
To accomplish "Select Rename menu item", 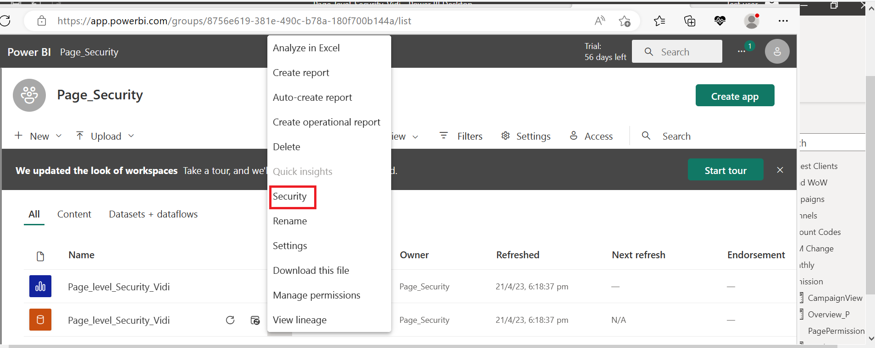I will click(x=329, y=221).
